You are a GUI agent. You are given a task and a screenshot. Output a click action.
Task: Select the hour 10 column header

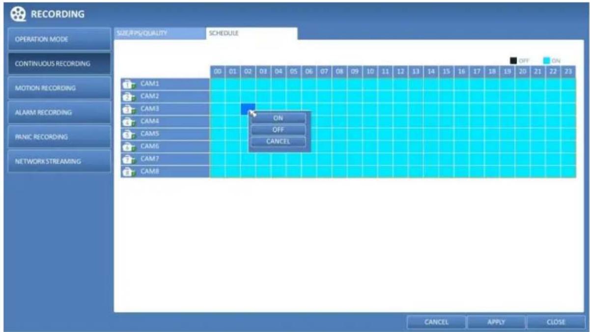[370, 72]
